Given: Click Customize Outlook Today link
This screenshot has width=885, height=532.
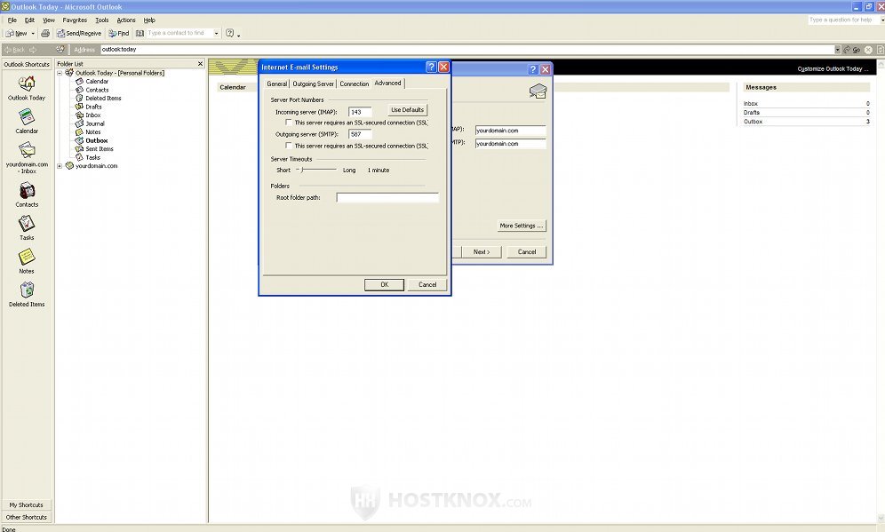Looking at the screenshot, I should coord(833,68).
